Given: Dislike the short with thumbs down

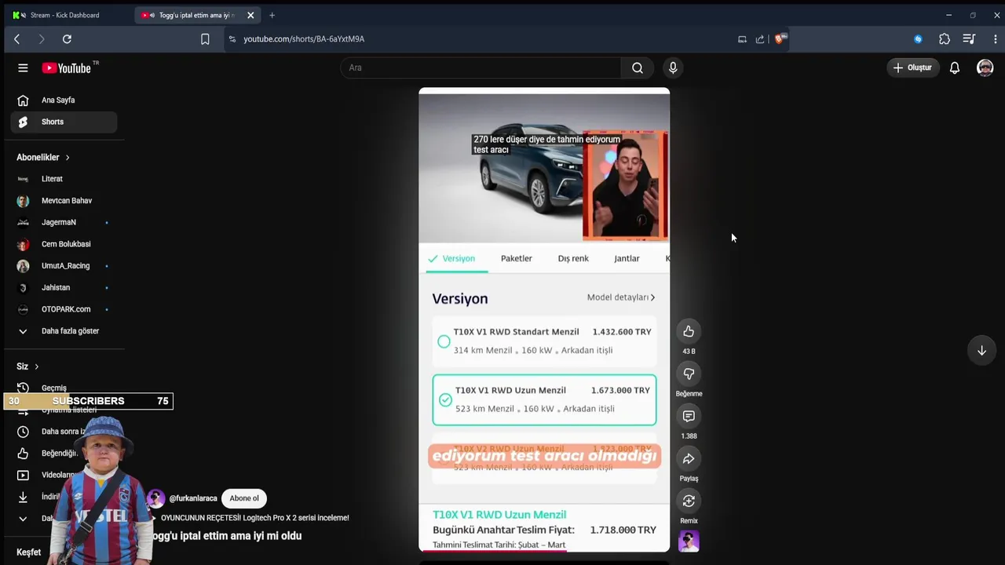Looking at the screenshot, I should point(689,374).
